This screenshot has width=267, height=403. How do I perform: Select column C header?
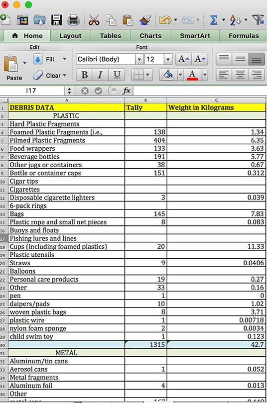216,101
